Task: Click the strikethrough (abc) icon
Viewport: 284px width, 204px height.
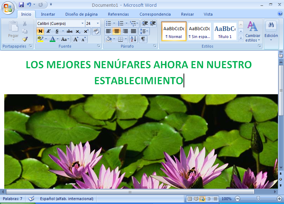Action: point(70,31)
